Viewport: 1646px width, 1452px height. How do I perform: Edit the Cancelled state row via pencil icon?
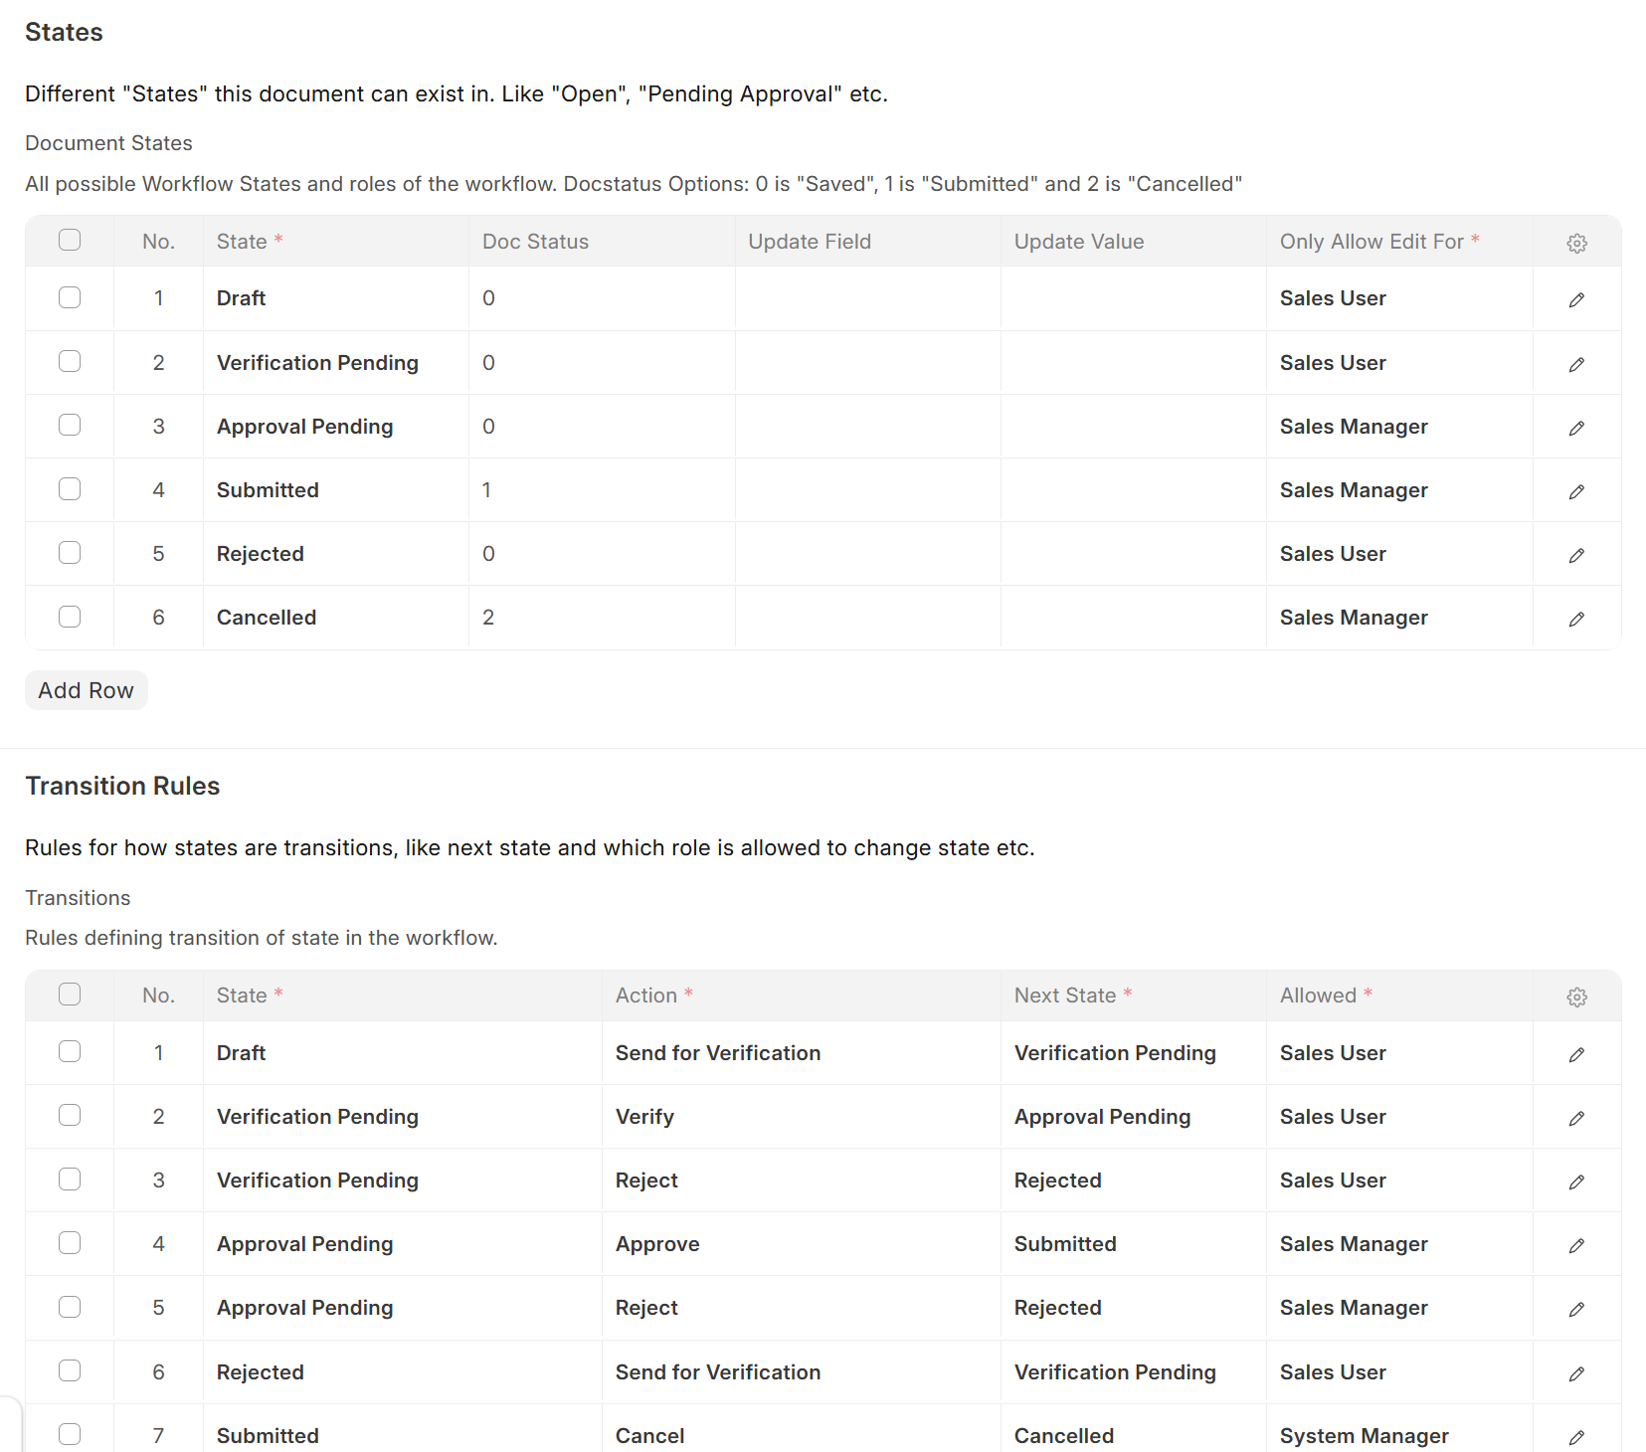coord(1576,619)
